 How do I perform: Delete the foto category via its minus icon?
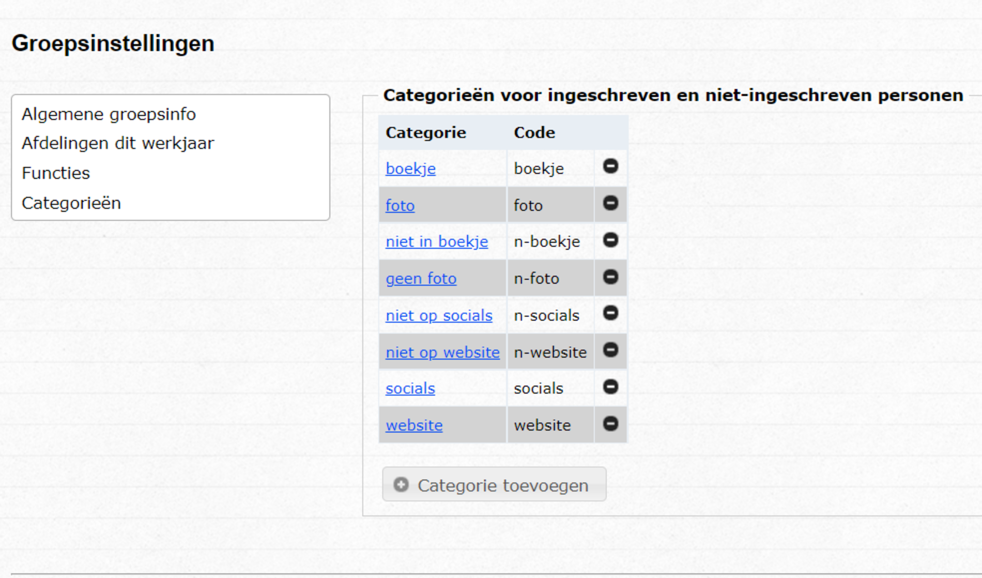click(610, 203)
